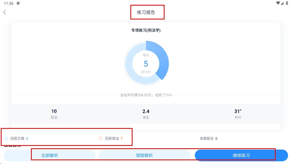Image resolution: width=292 pixels, height=164 pixels.
Task: Tap the 11:36 status bar clock
Action: [9, 3]
